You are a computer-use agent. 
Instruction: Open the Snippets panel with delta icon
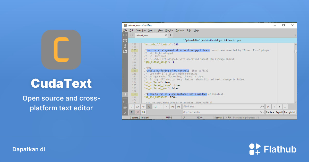pyautogui.click(x=125, y=46)
